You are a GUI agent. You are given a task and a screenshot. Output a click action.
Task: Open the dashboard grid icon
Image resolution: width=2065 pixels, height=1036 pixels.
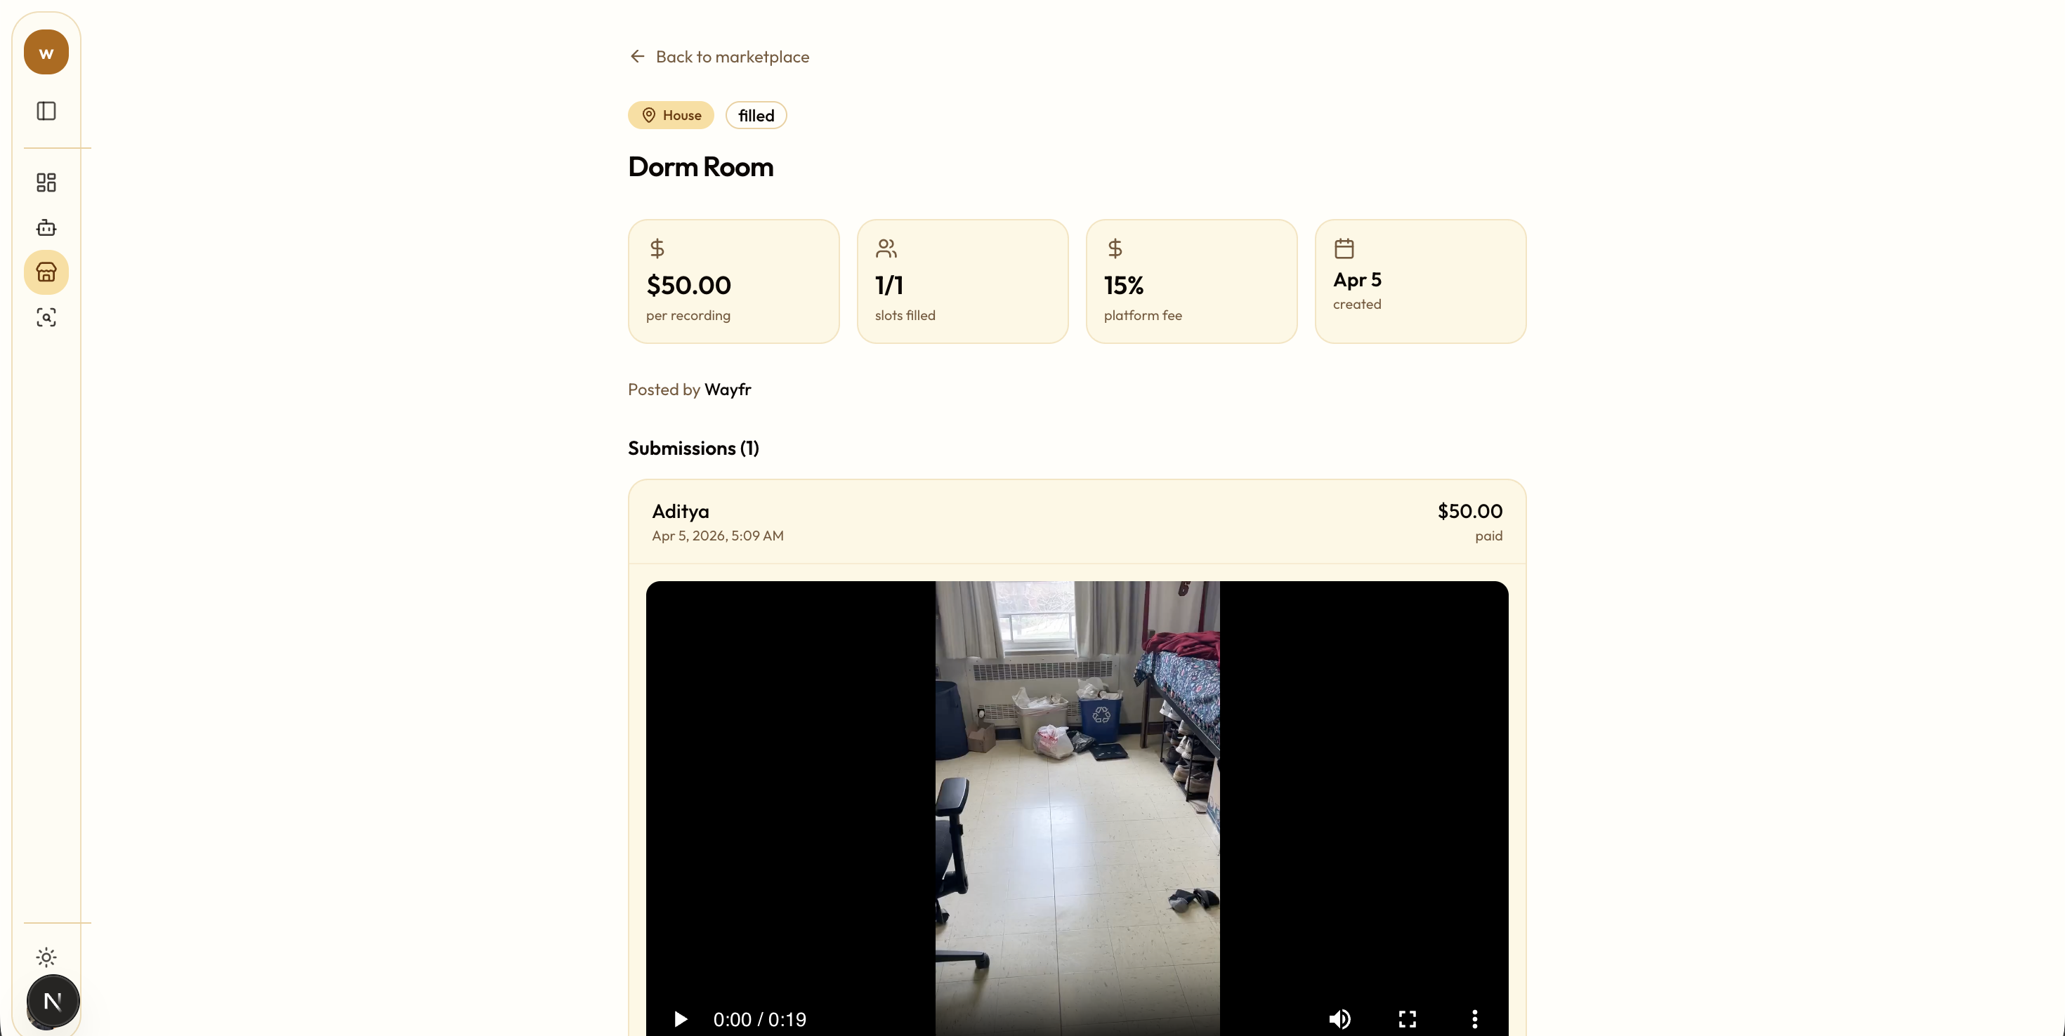pyautogui.click(x=46, y=182)
